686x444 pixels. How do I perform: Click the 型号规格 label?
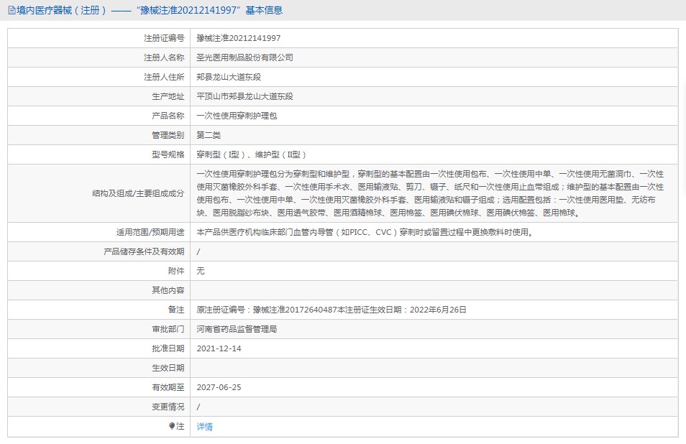click(168, 154)
